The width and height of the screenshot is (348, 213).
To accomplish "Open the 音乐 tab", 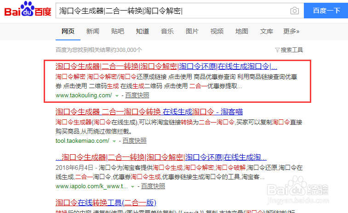I will click(x=167, y=31).
